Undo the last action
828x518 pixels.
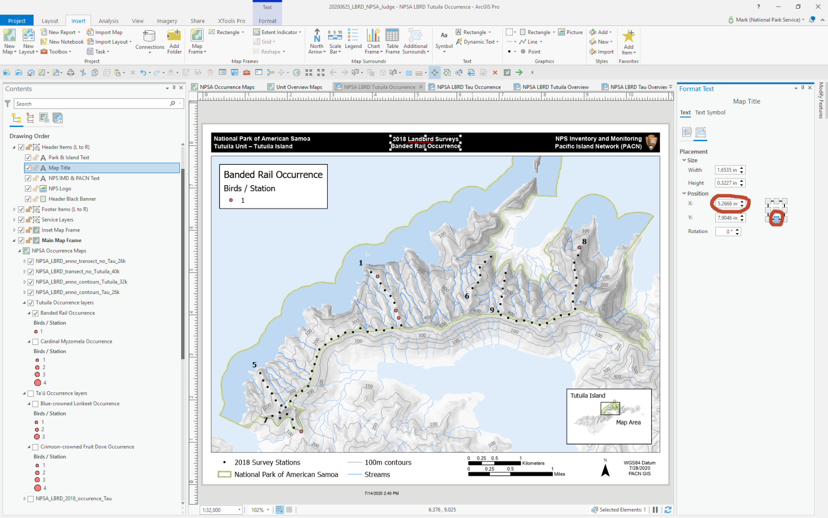(143, 72)
